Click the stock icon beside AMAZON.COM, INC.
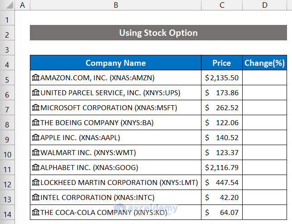 [x=36, y=78]
